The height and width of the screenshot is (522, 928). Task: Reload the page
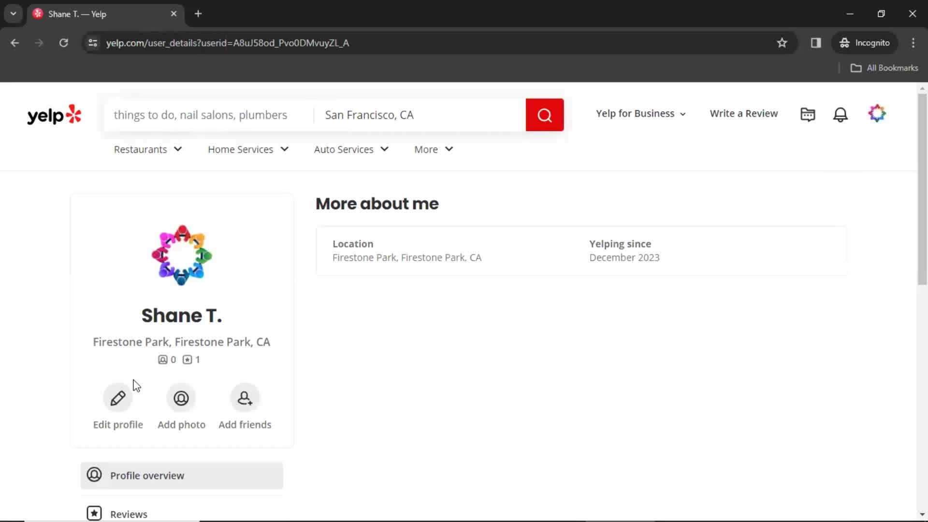point(63,43)
